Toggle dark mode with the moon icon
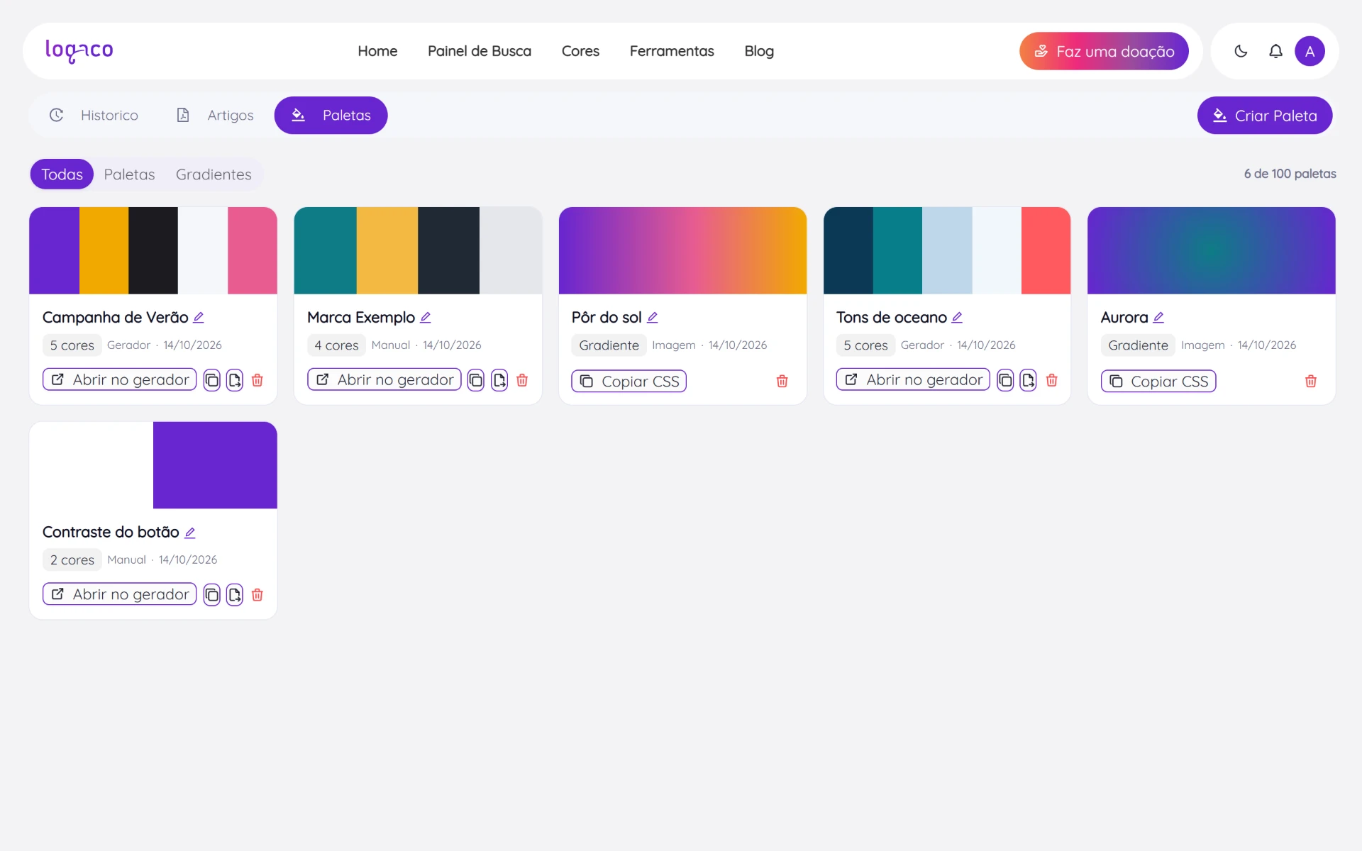1362x851 pixels. (x=1241, y=51)
